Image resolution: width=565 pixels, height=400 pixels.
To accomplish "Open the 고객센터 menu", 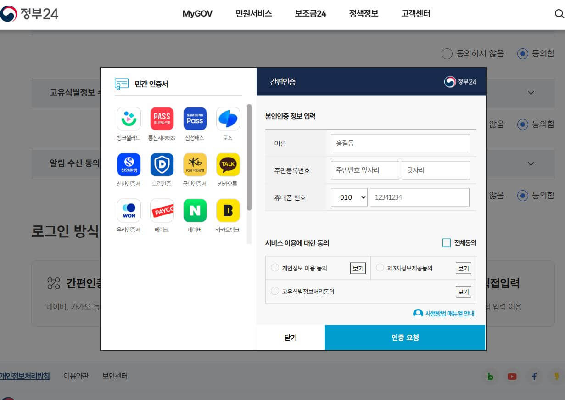I will [416, 14].
